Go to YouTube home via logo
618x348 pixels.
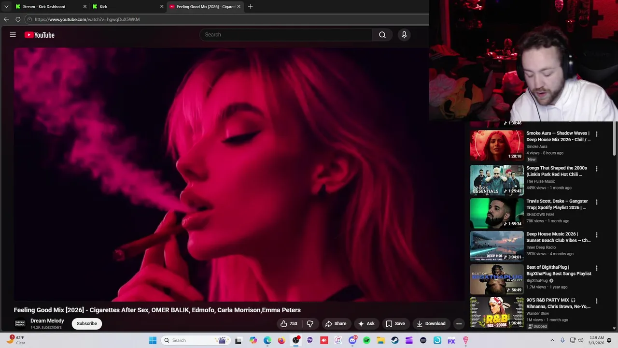tap(40, 35)
